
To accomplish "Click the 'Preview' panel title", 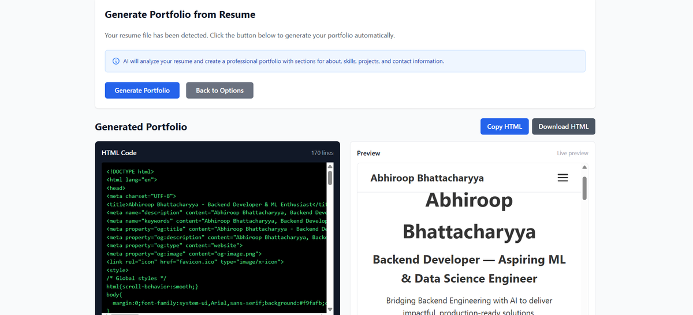I will [368, 153].
